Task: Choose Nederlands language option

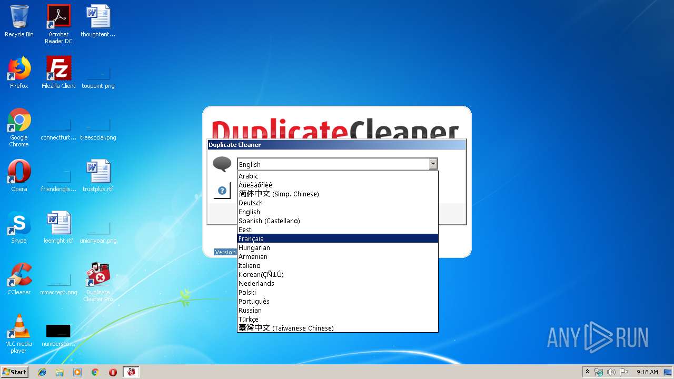Action: coord(338,283)
